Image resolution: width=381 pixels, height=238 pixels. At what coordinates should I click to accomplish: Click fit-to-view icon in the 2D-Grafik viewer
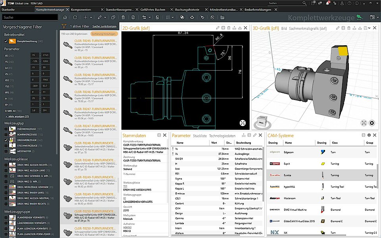point(243,123)
